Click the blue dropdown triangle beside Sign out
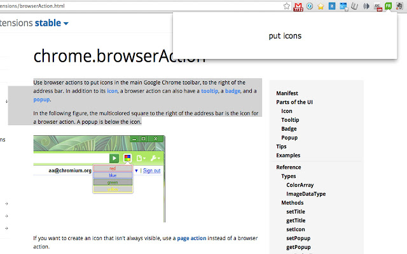Screen dimensions: 407x254 pos(136,171)
